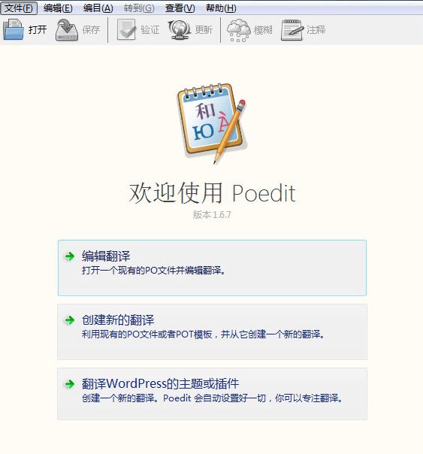The height and width of the screenshot is (454, 423).
Task: Choose 翻译WordPress的主题或插件 option panel
Action: 212,394
